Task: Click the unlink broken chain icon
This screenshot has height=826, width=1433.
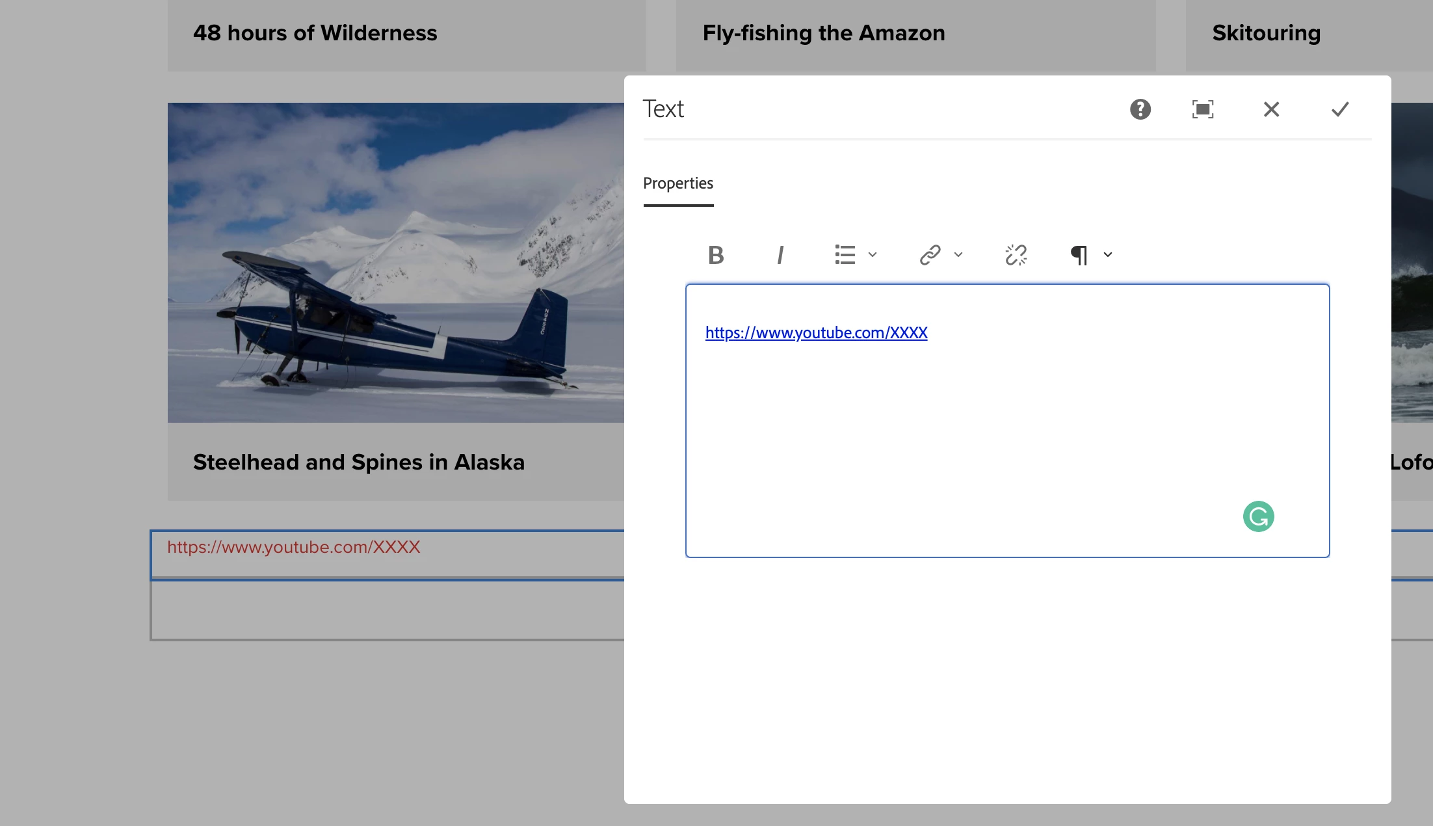Action: pos(1016,255)
